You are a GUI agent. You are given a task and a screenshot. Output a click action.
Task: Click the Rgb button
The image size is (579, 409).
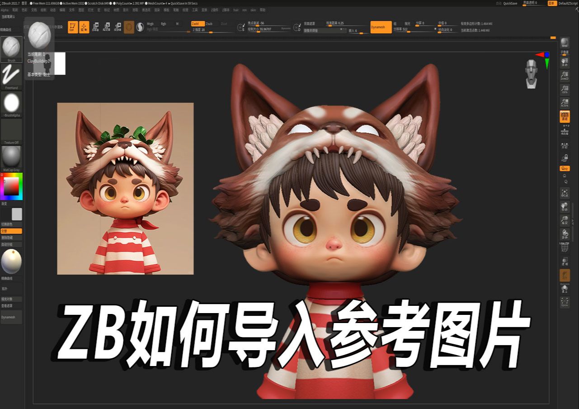pos(166,24)
